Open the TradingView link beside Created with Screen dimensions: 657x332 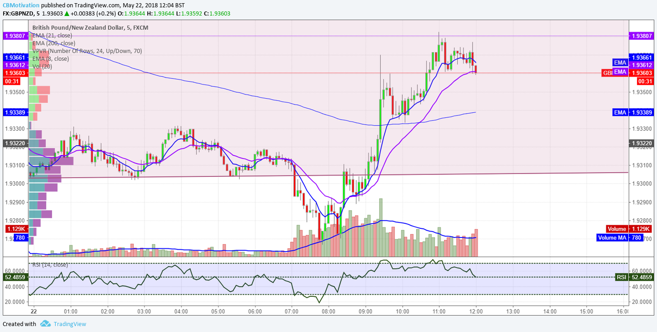pos(69,324)
